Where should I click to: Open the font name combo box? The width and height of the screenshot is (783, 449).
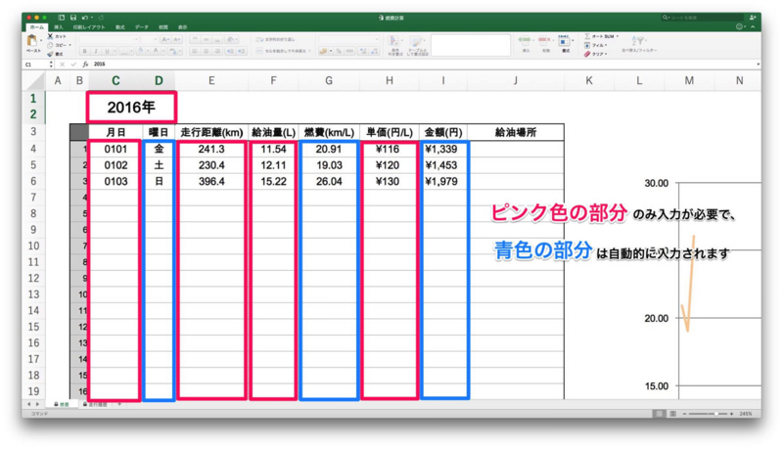pyautogui.click(x=109, y=39)
